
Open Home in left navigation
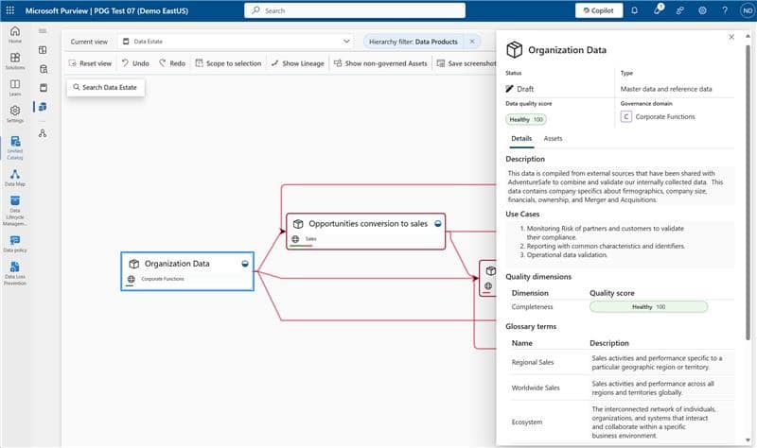[x=15, y=35]
